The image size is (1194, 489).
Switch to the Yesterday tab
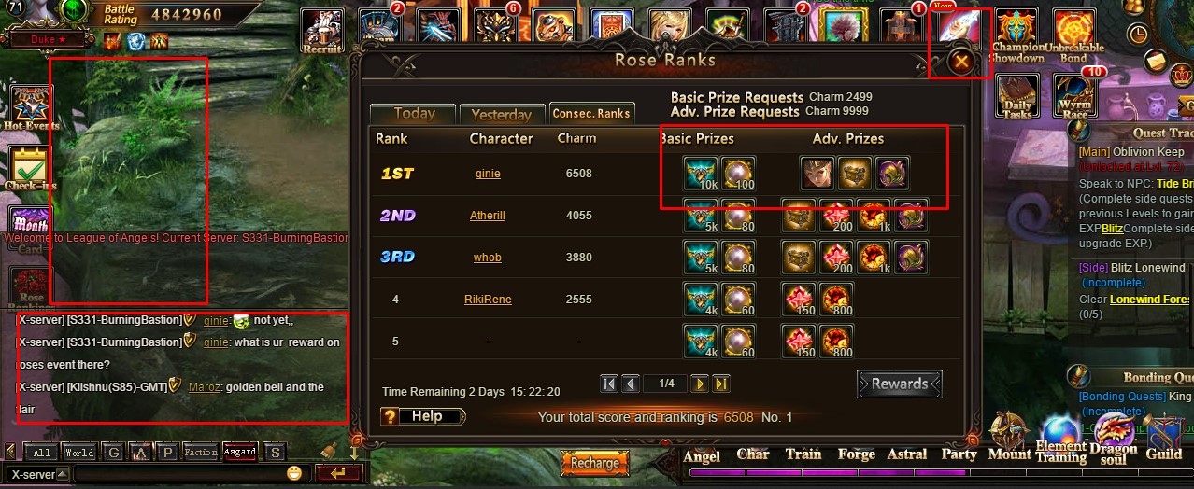pos(501,114)
